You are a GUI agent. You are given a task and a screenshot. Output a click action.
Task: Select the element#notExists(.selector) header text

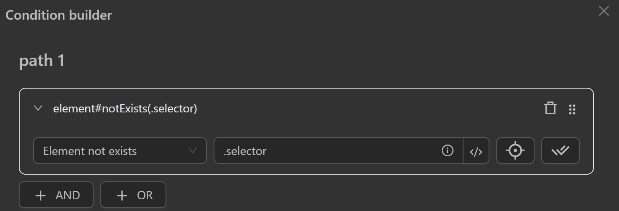click(x=125, y=109)
